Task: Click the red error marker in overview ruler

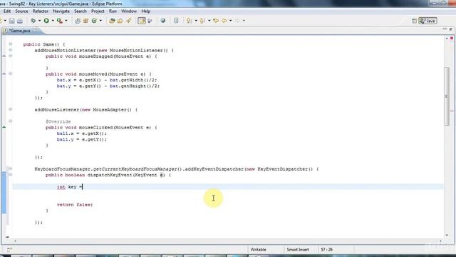Action: tap(452, 38)
